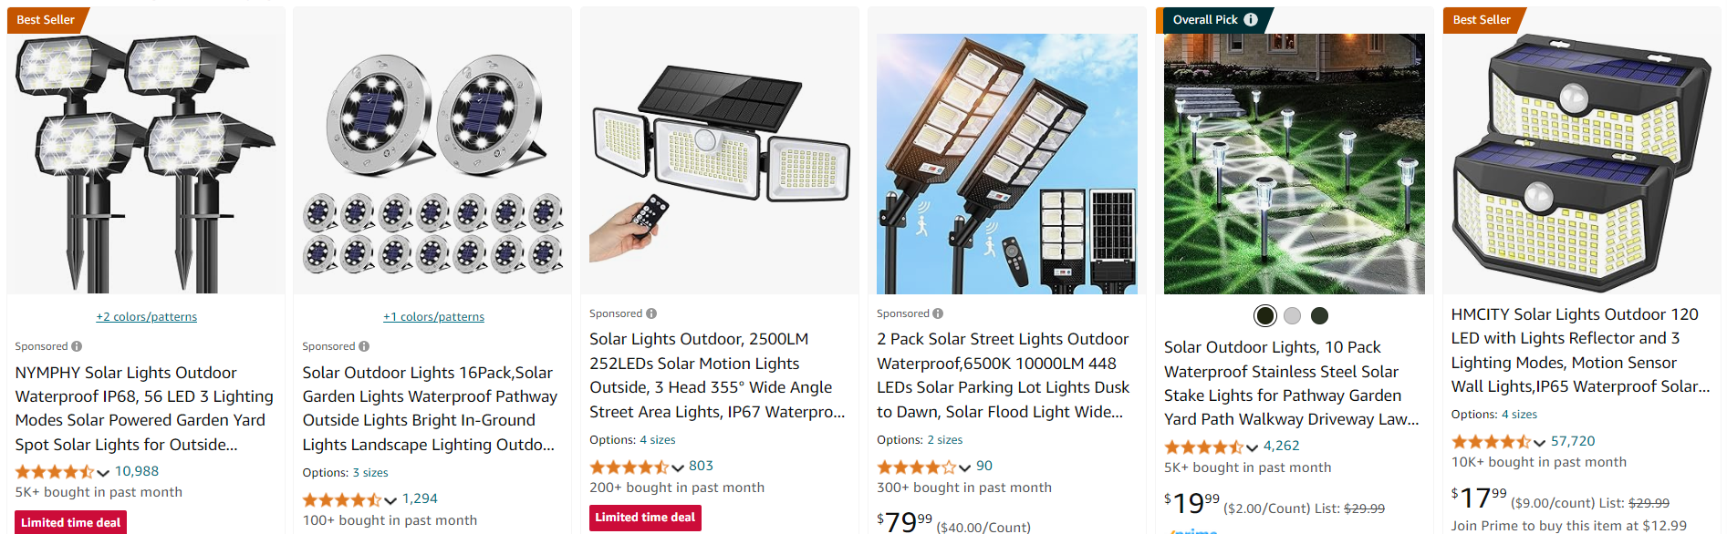Click Sponsored info icon on 2500LM listing

pos(651,313)
